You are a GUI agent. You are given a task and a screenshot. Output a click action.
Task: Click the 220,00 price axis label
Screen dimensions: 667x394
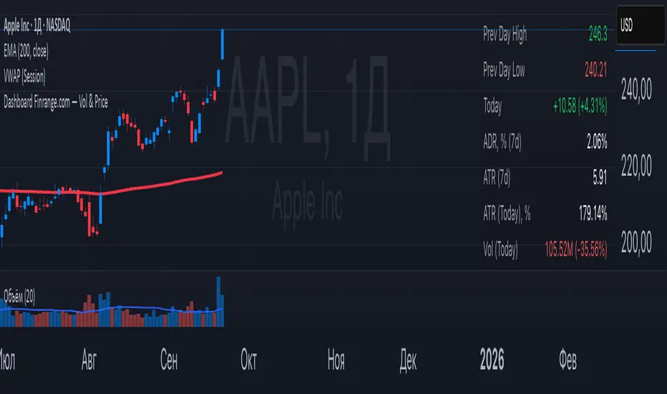(x=636, y=165)
